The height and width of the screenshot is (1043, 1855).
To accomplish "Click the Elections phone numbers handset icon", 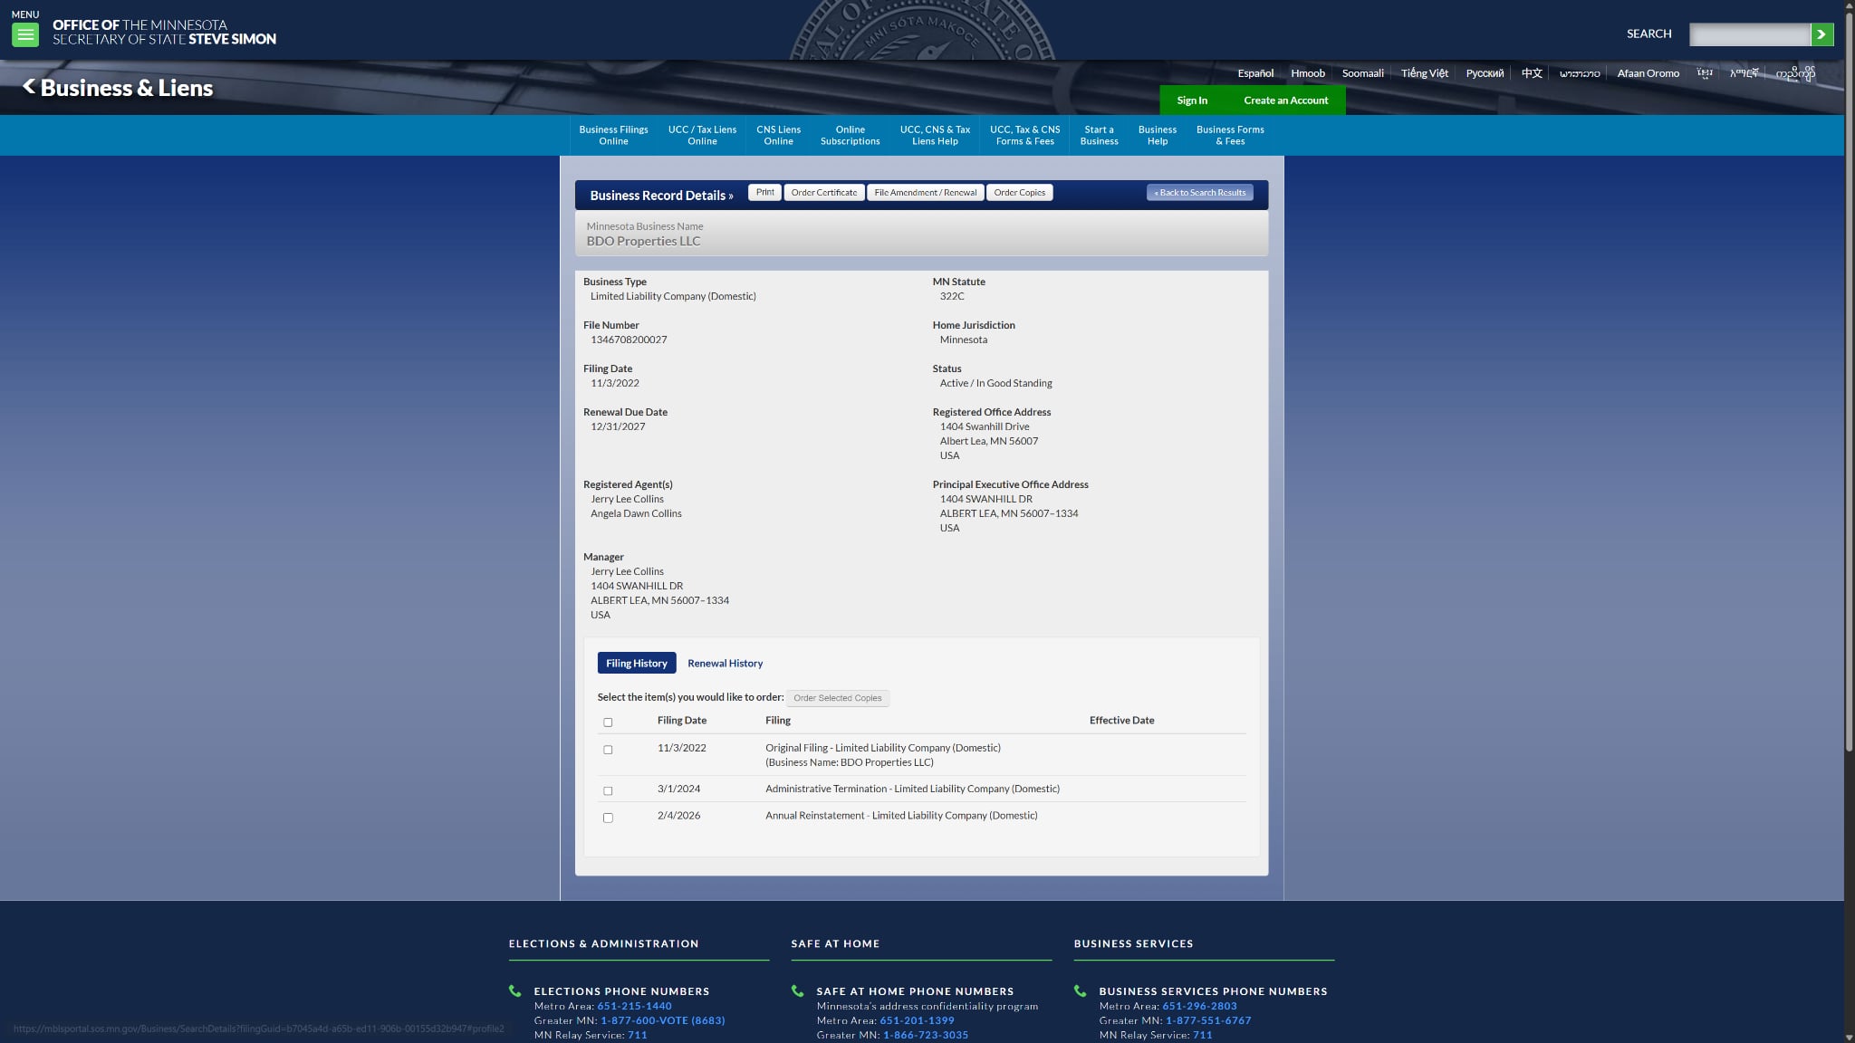I will coord(515,990).
